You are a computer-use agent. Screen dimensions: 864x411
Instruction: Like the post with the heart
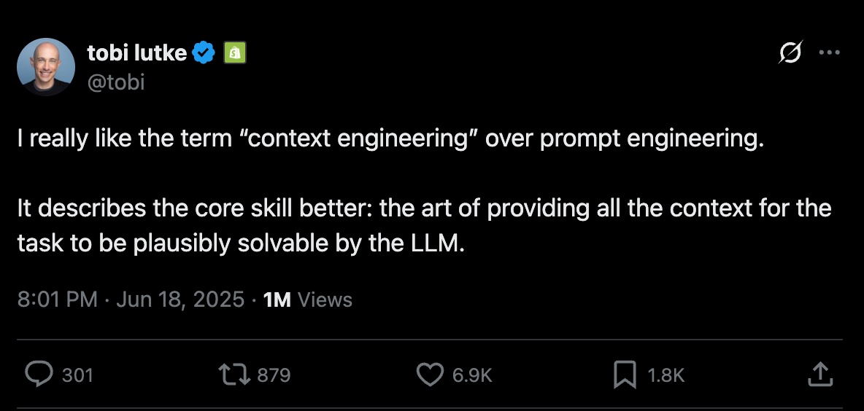pos(430,375)
